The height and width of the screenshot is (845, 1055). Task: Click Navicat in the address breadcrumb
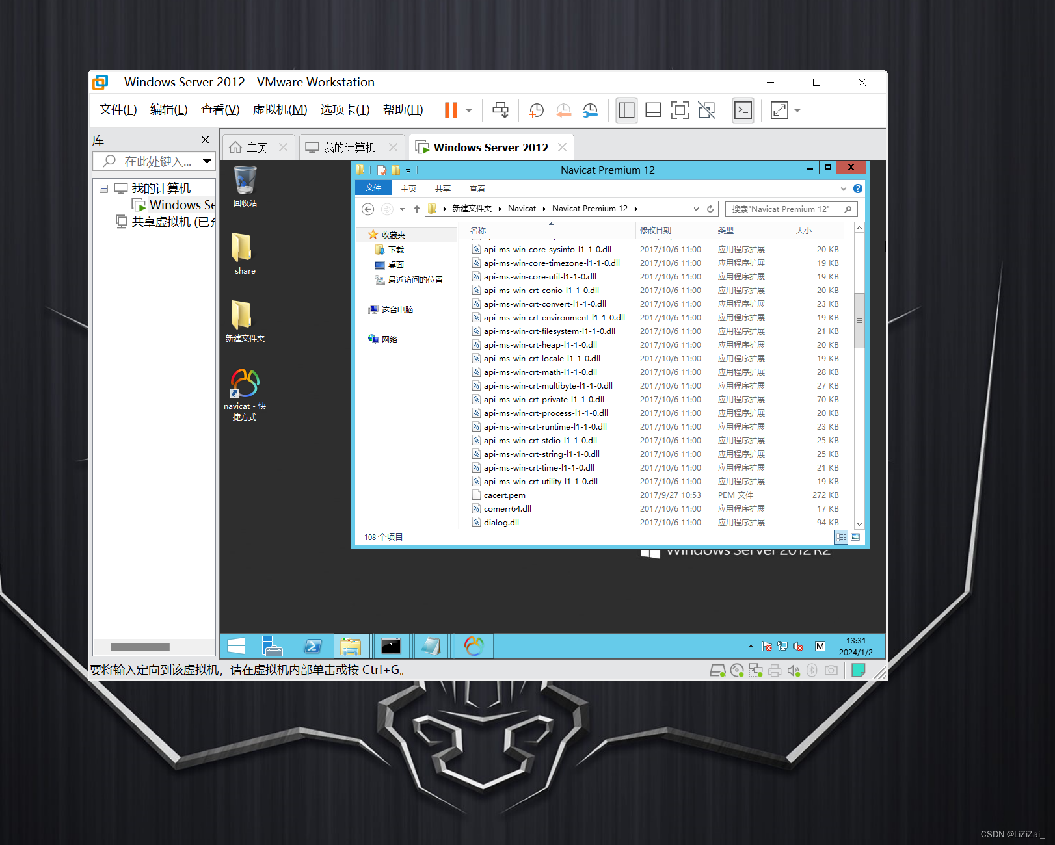coord(522,209)
